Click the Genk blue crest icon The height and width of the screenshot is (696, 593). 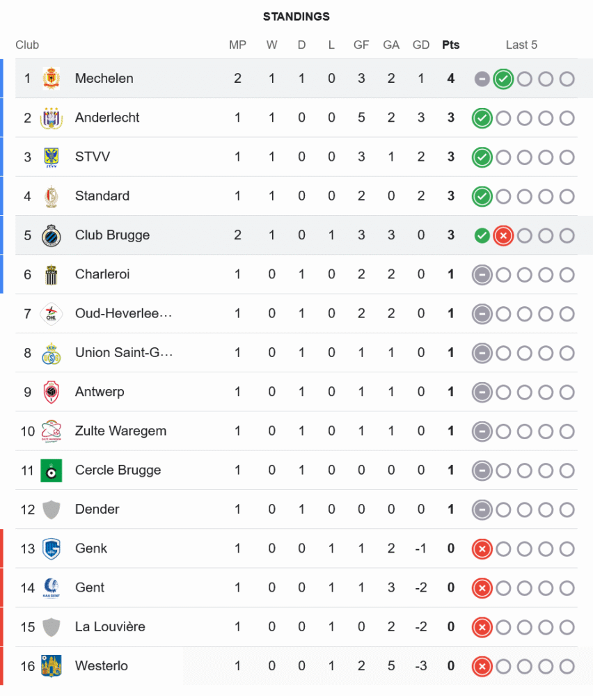point(52,548)
